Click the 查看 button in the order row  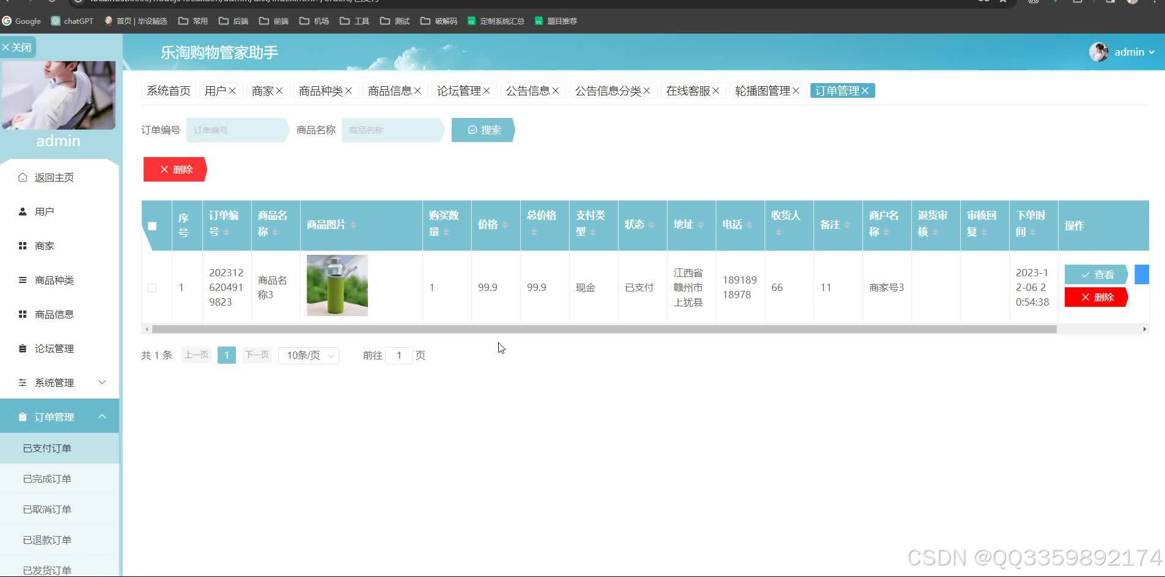(x=1097, y=274)
